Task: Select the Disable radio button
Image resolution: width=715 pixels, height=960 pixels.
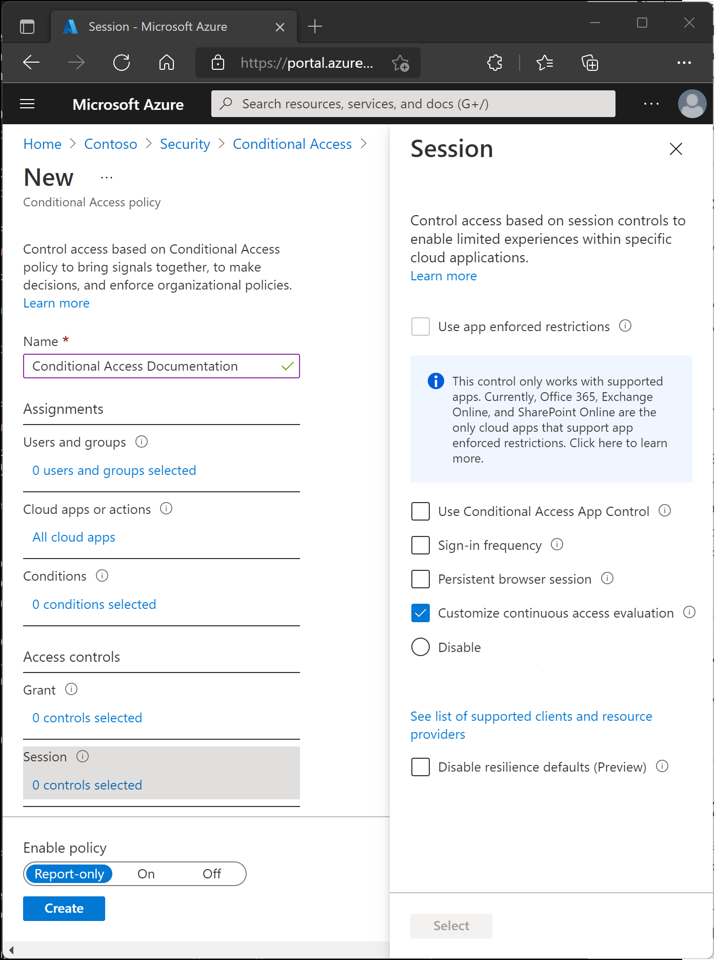Action: [421, 647]
